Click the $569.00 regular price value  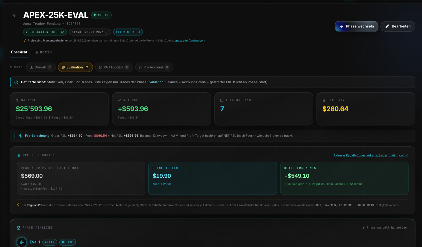point(32,176)
